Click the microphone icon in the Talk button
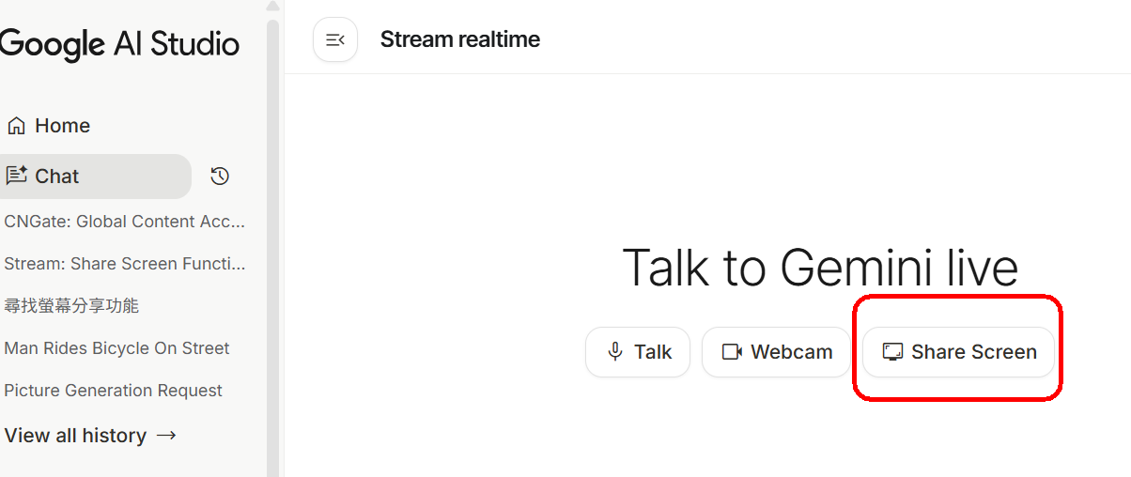This screenshot has width=1131, height=477. [x=615, y=352]
